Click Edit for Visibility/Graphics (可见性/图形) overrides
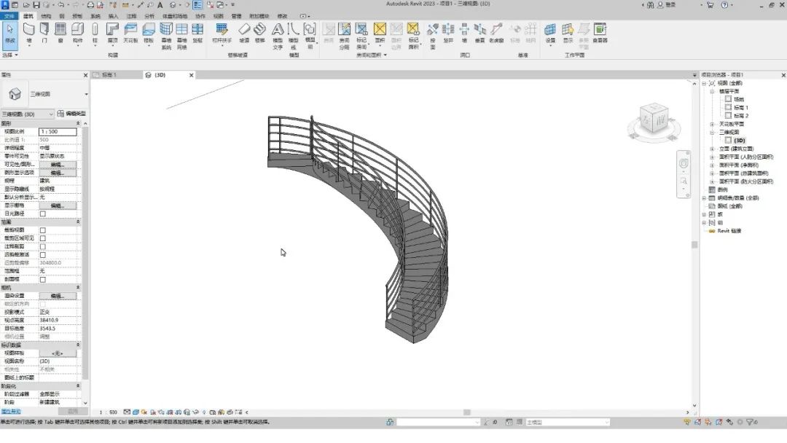787x443 pixels. click(x=58, y=165)
